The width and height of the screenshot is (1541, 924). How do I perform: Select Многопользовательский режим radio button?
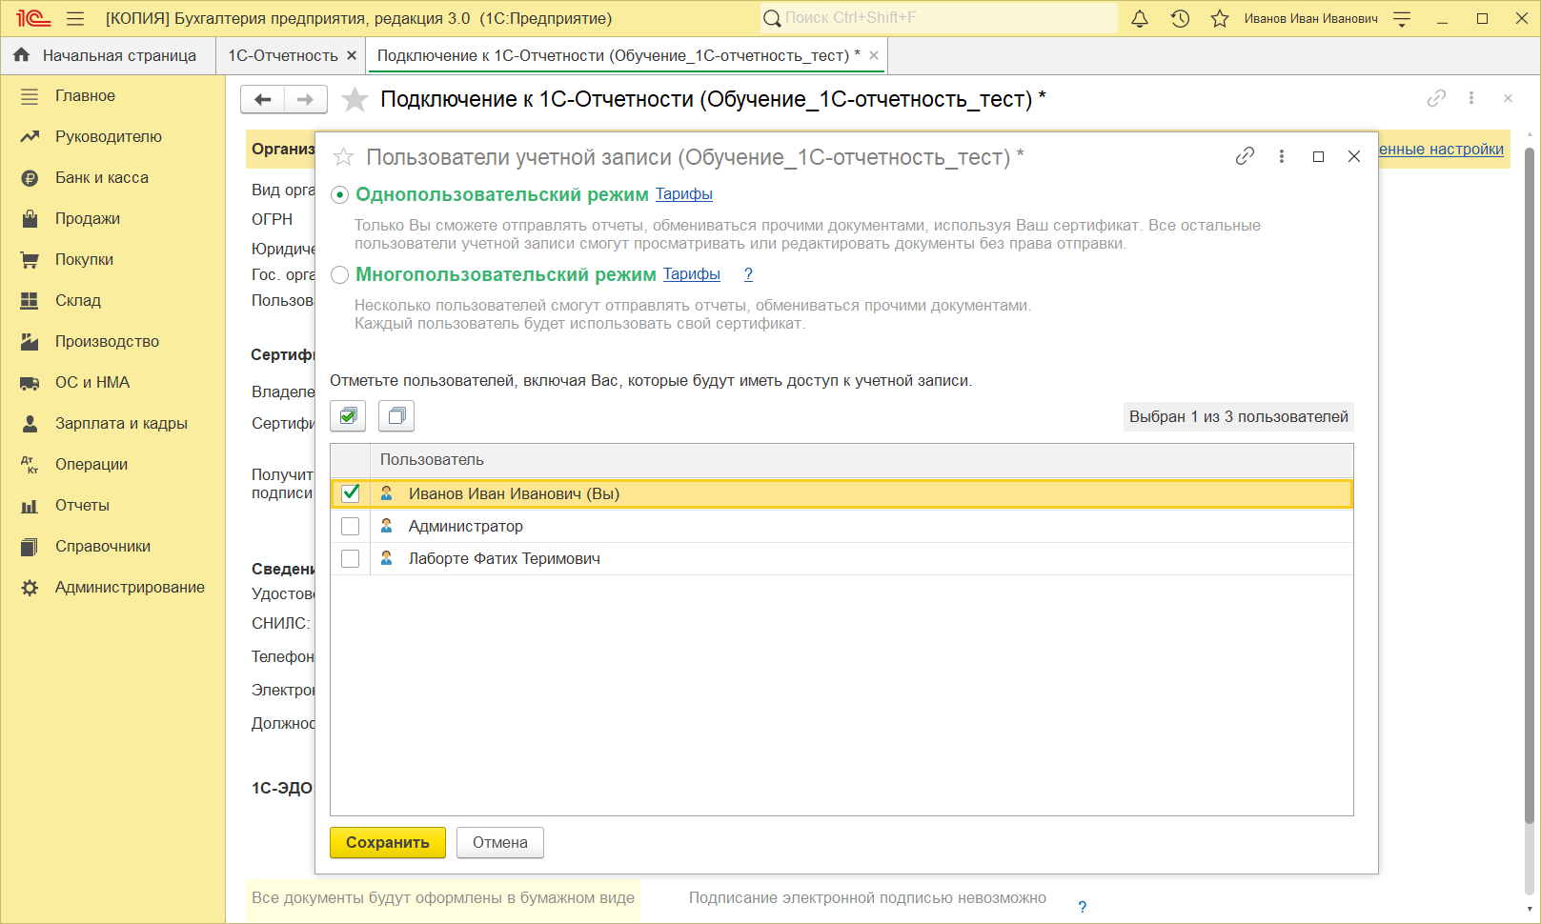tap(339, 274)
